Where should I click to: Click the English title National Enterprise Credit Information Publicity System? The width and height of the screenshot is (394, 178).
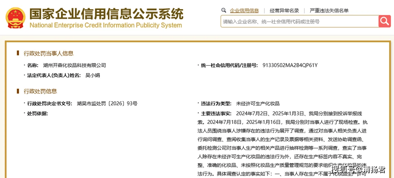(x=105, y=25)
